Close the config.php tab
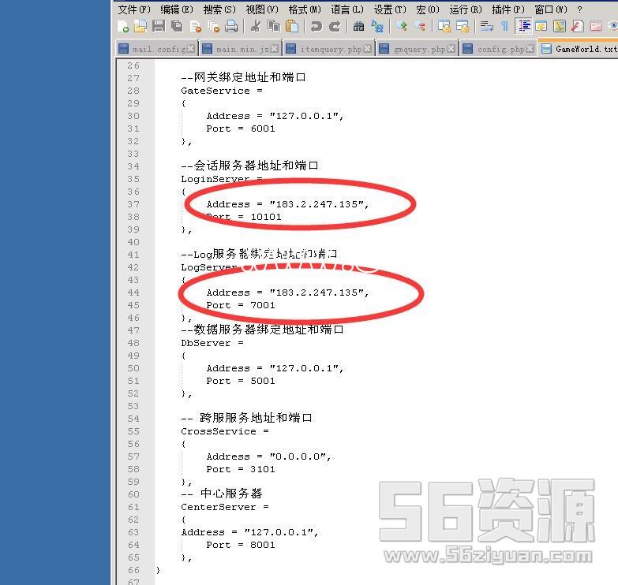This screenshot has height=585, width=618. click(530, 49)
